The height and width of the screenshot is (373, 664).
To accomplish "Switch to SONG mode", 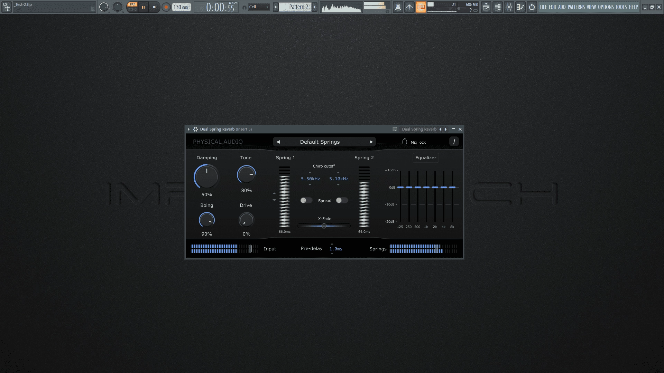I will pos(132,10).
